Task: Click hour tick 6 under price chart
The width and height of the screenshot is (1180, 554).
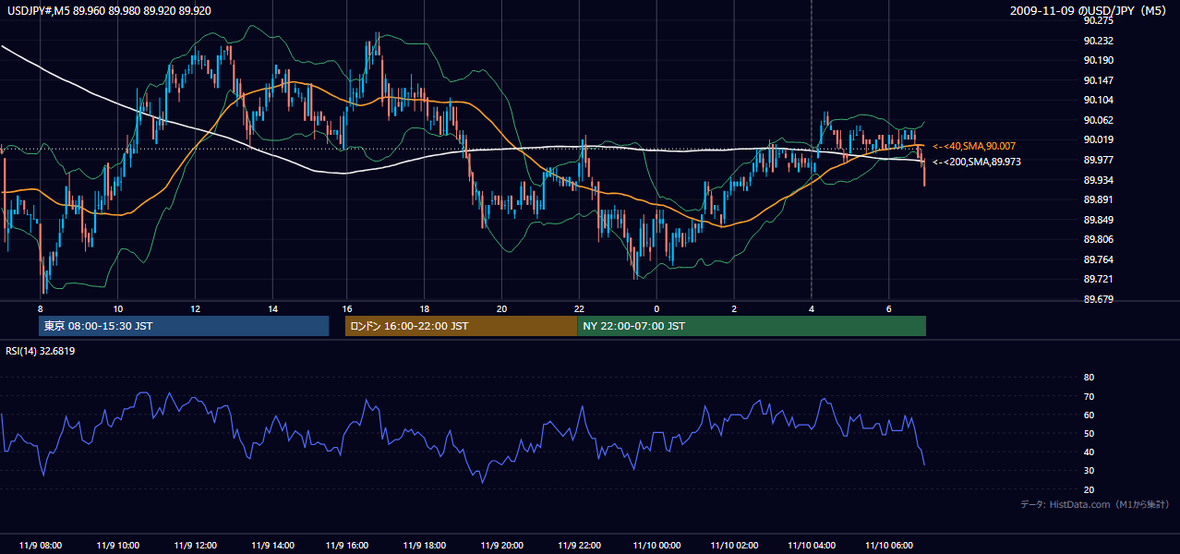Action: [x=888, y=307]
